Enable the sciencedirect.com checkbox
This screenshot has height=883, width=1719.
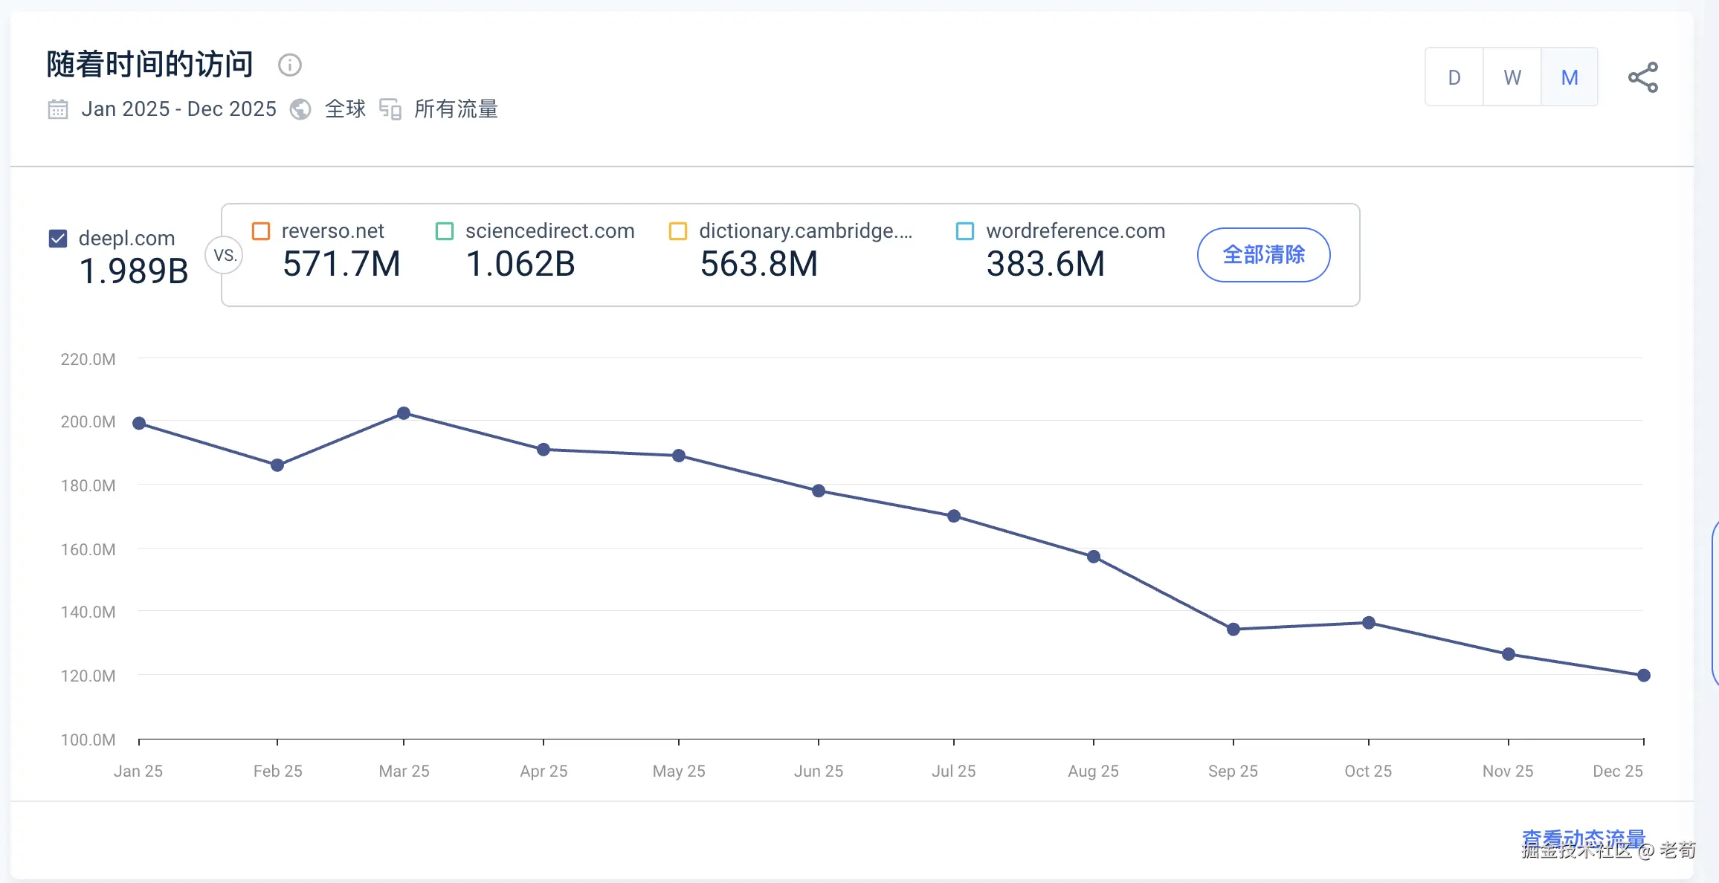click(x=445, y=231)
